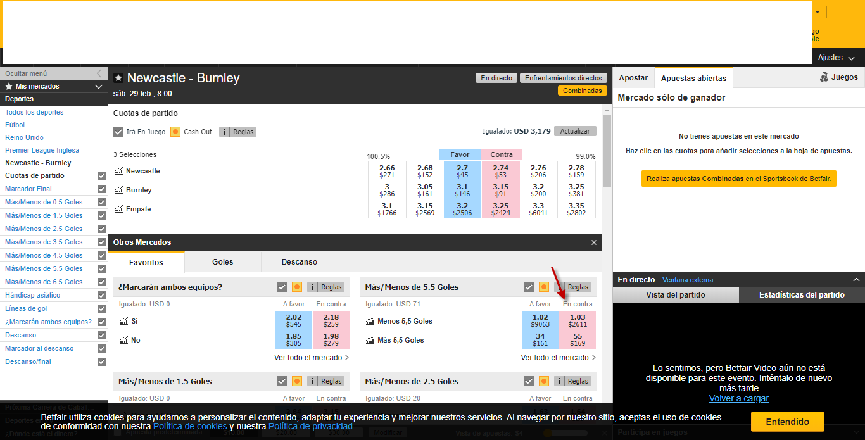Expand Ver todo el mercado under ¿Marcarán ambos equipos?
This screenshot has height=440, width=865.
click(x=312, y=358)
